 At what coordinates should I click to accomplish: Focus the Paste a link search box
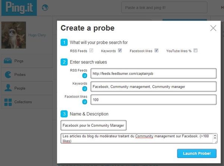(x=164, y=7)
